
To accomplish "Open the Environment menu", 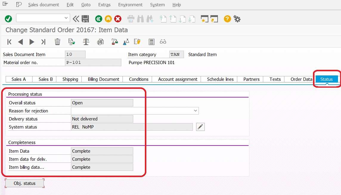I will [x=130, y=5].
